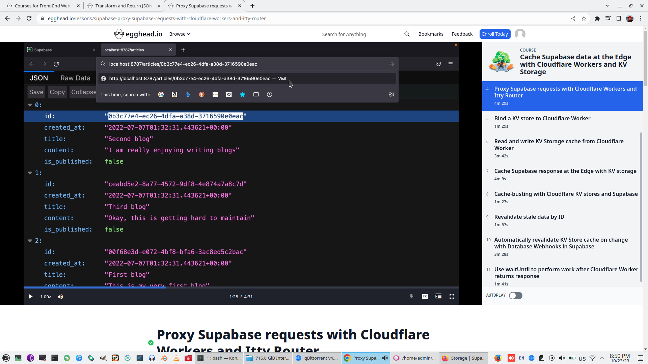Screen dimensions: 648x364
Task: Open the Bookmarks page
Action: pos(431,34)
